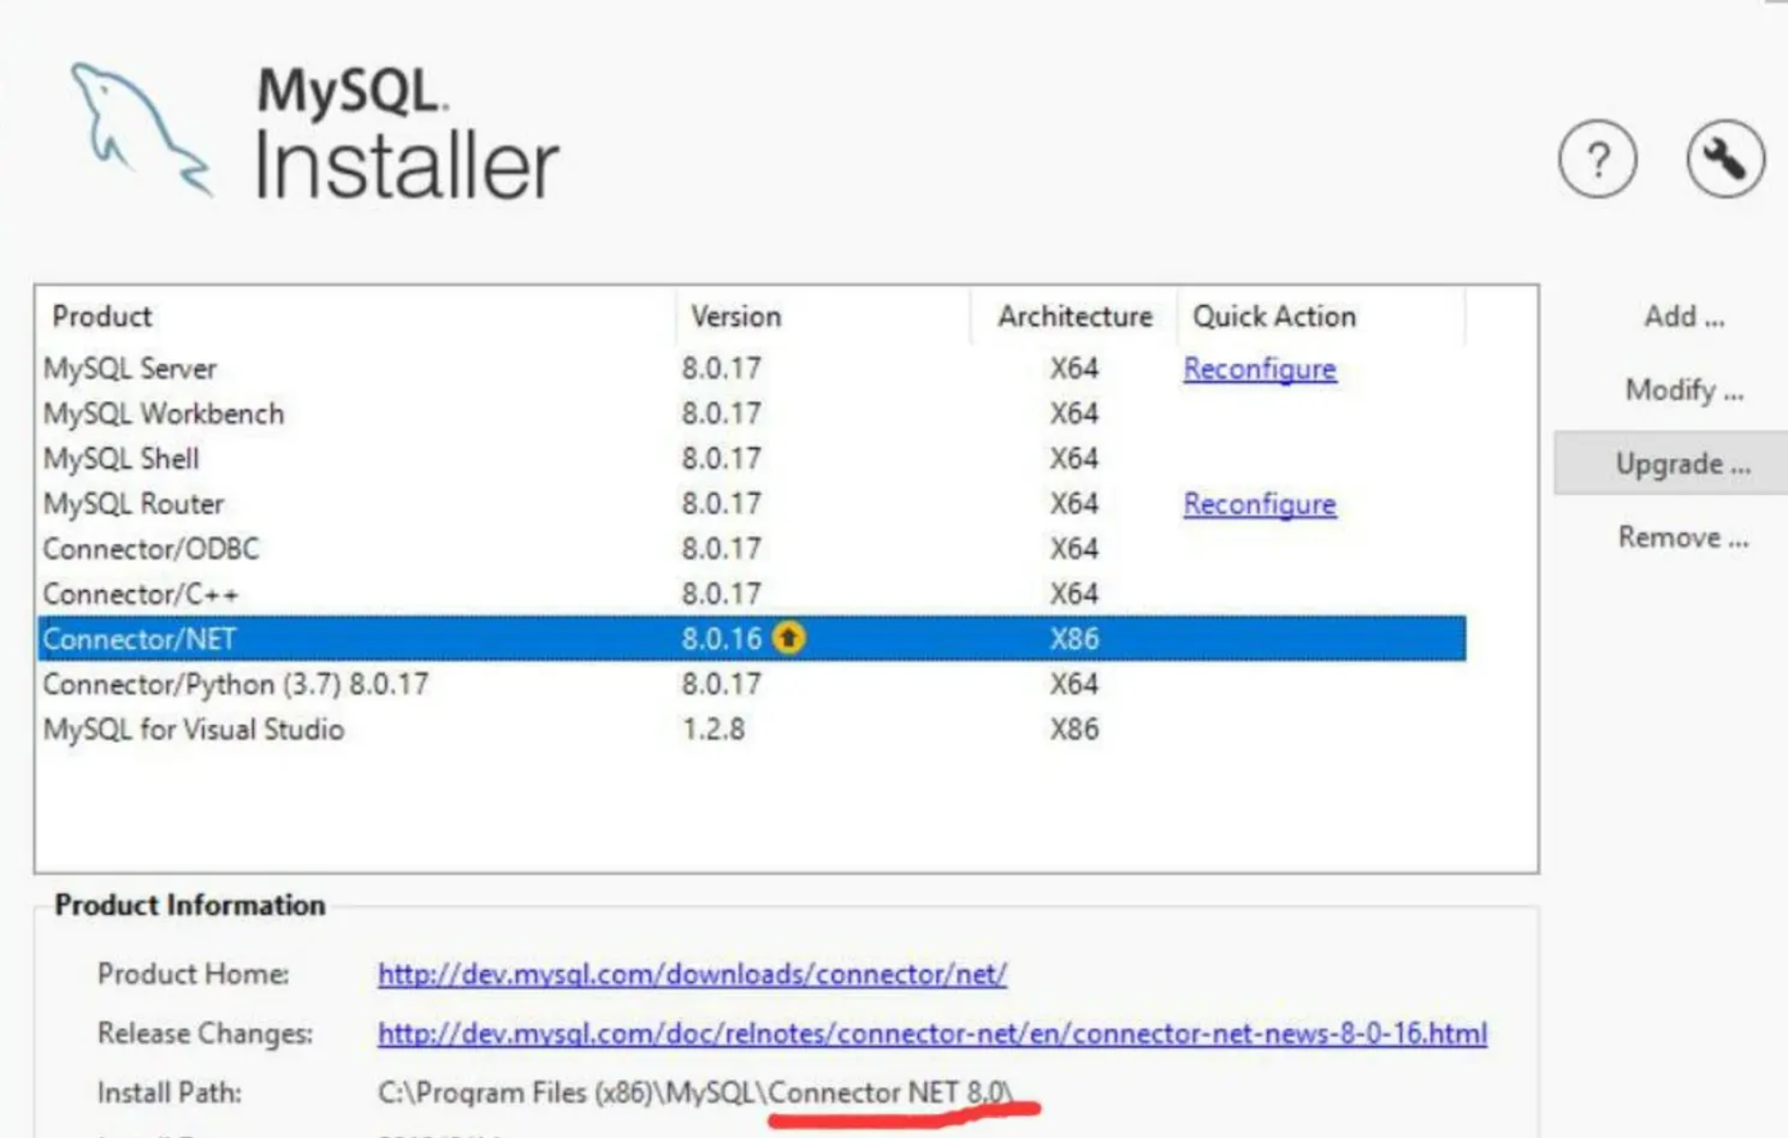Image resolution: width=1788 pixels, height=1138 pixels.
Task: Select the MySQL Server row
Action: pos(752,369)
